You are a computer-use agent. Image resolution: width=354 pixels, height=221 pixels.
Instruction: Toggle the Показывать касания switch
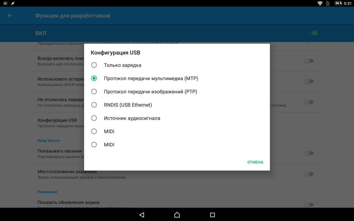308,153
